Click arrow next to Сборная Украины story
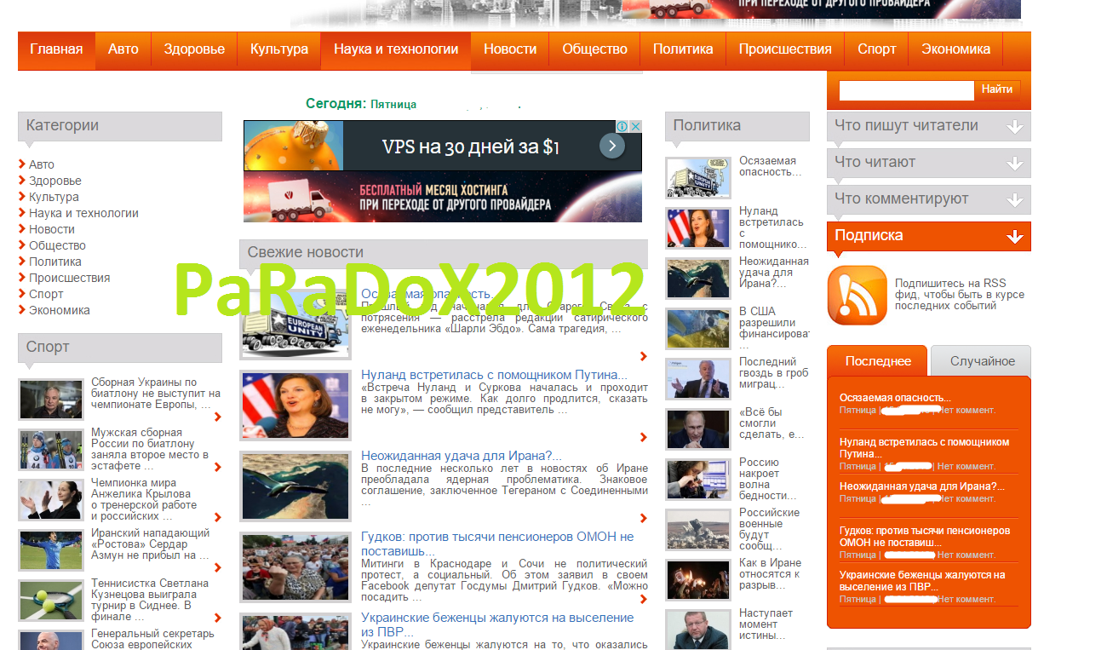Image resolution: width=1107 pixels, height=650 pixels. [x=218, y=417]
